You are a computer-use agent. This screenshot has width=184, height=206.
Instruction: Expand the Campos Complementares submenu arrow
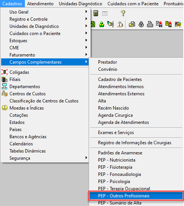click(x=86, y=62)
